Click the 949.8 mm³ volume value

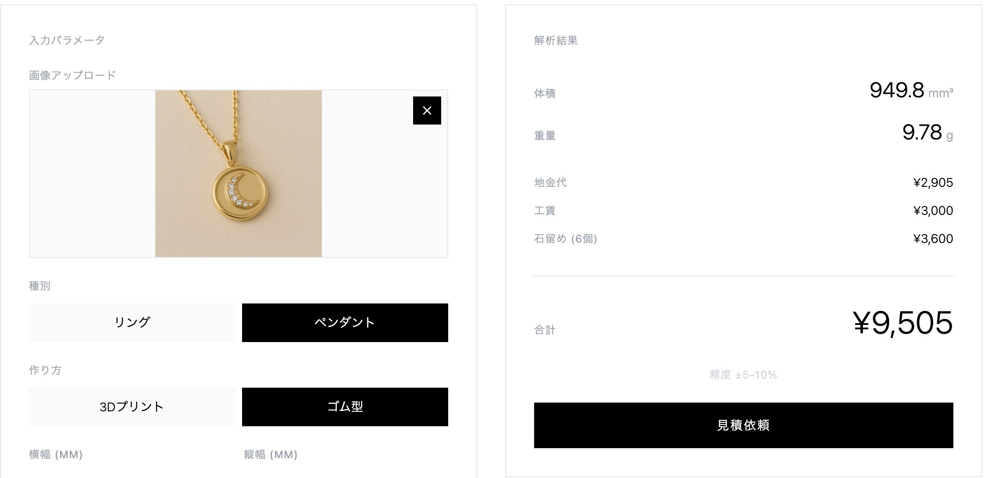pyautogui.click(x=911, y=91)
